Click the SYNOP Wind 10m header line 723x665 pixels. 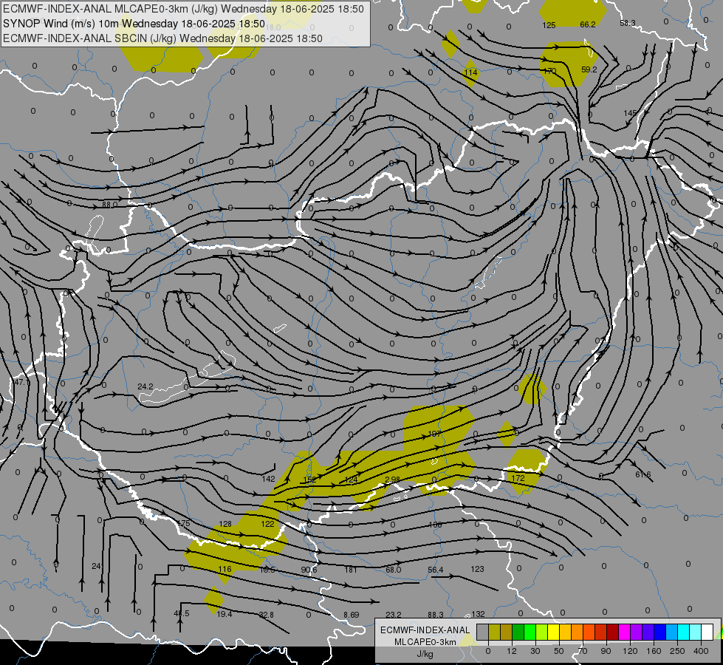coord(134,24)
